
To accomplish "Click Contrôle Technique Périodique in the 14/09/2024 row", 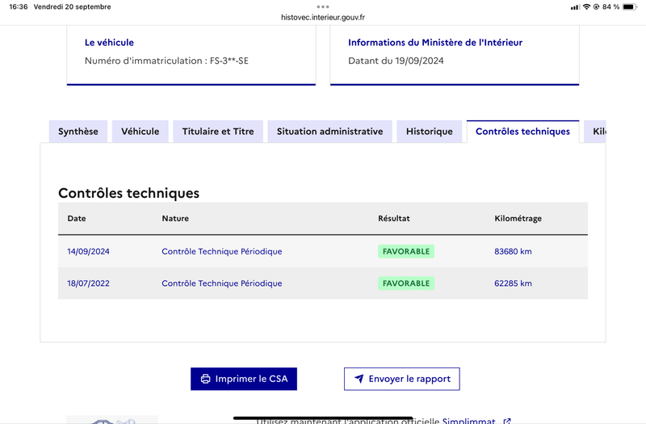I will 221,251.
